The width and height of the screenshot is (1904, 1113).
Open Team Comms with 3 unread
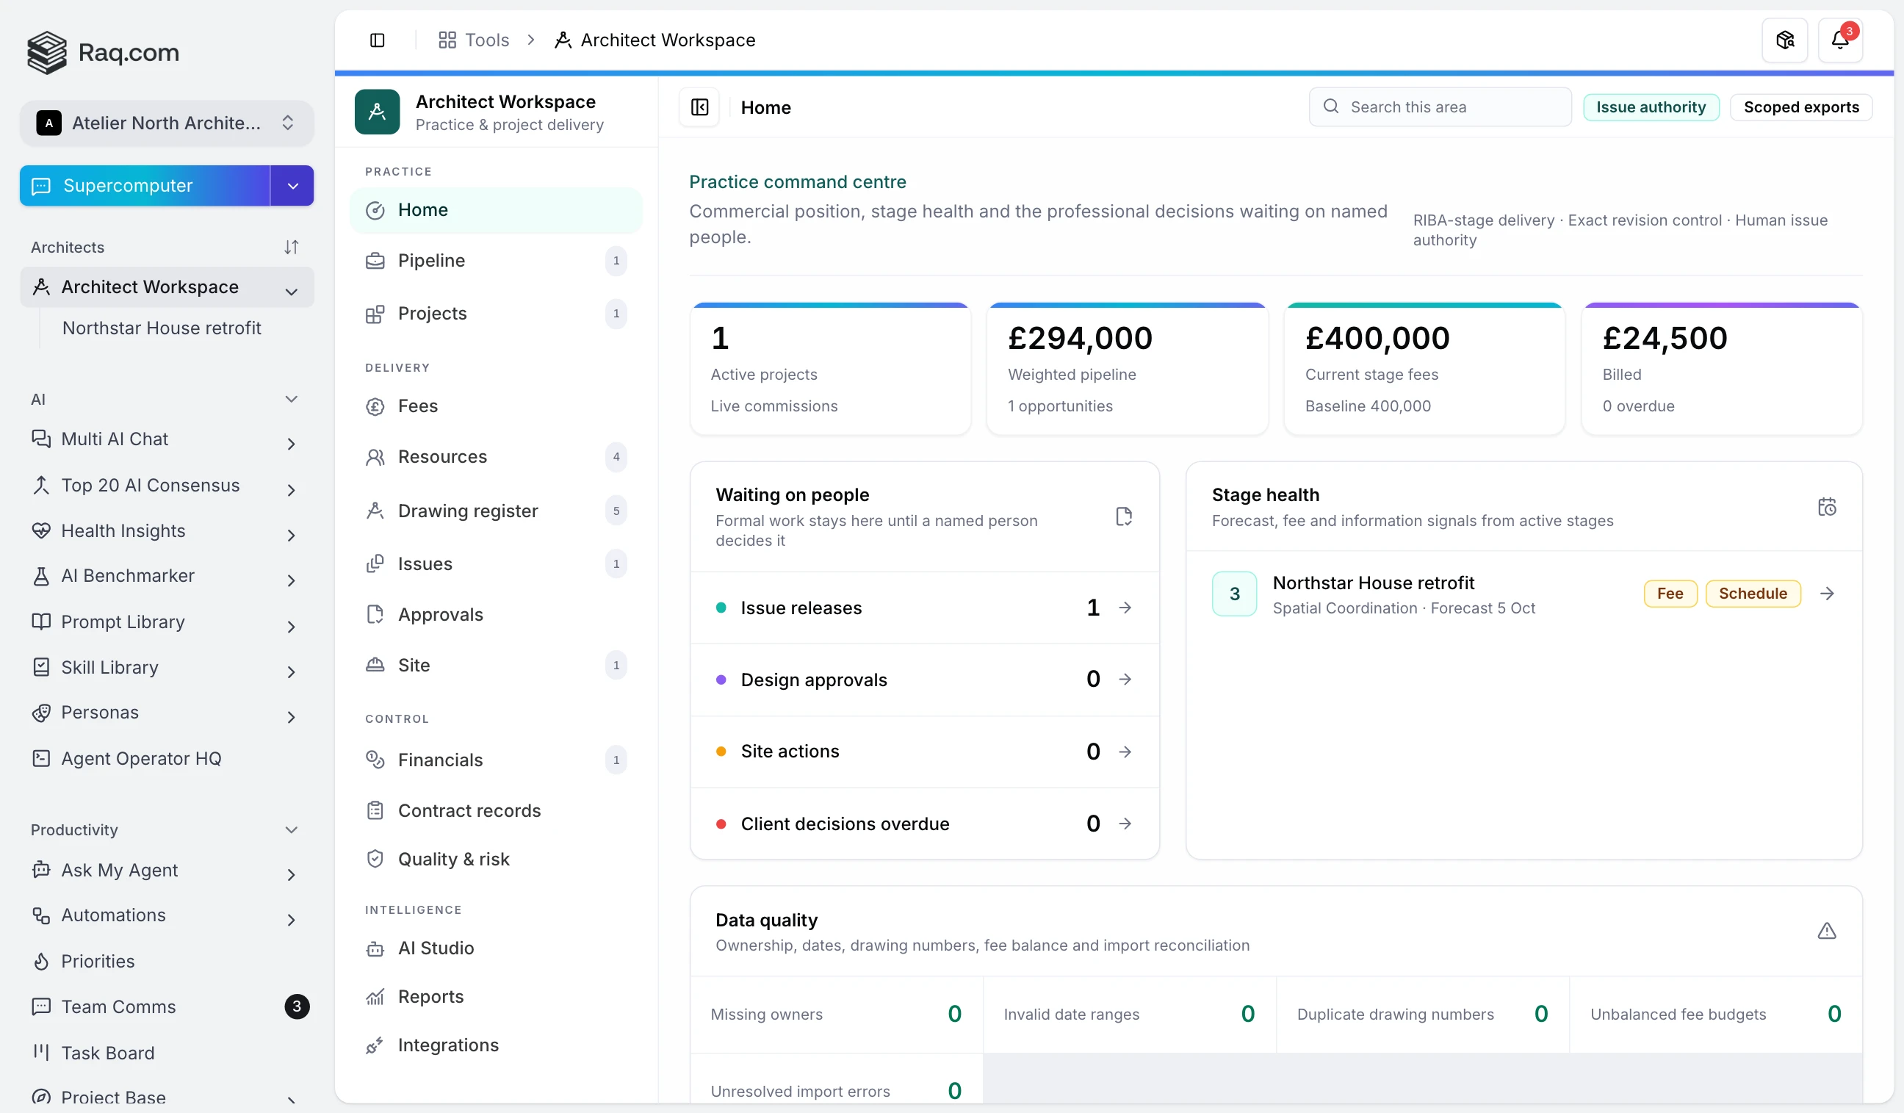pyautogui.click(x=166, y=1006)
